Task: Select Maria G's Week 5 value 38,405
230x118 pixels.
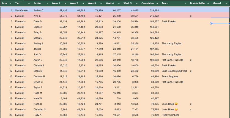Action: pos(135,38)
